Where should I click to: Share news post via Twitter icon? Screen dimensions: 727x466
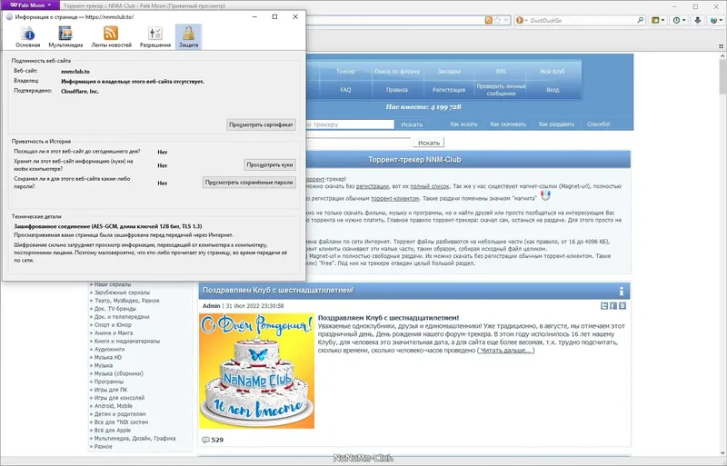(604, 305)
